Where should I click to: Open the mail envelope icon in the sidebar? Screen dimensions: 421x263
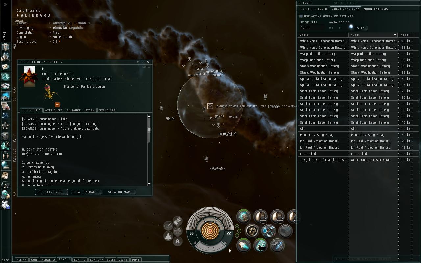5,67
